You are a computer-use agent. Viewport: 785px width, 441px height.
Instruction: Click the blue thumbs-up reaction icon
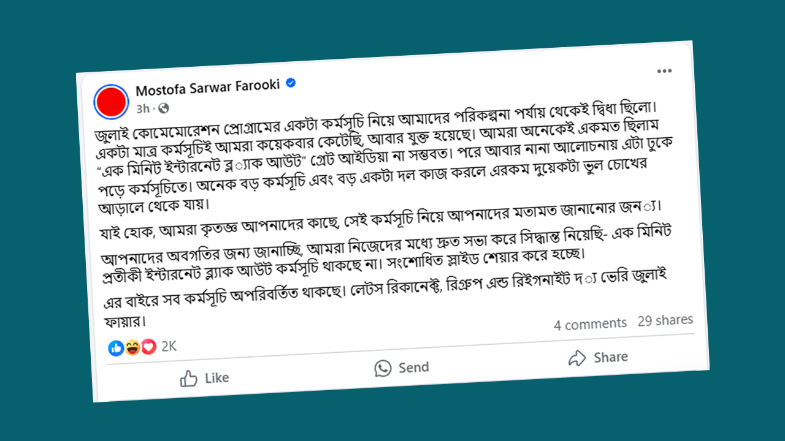[116, 348]
